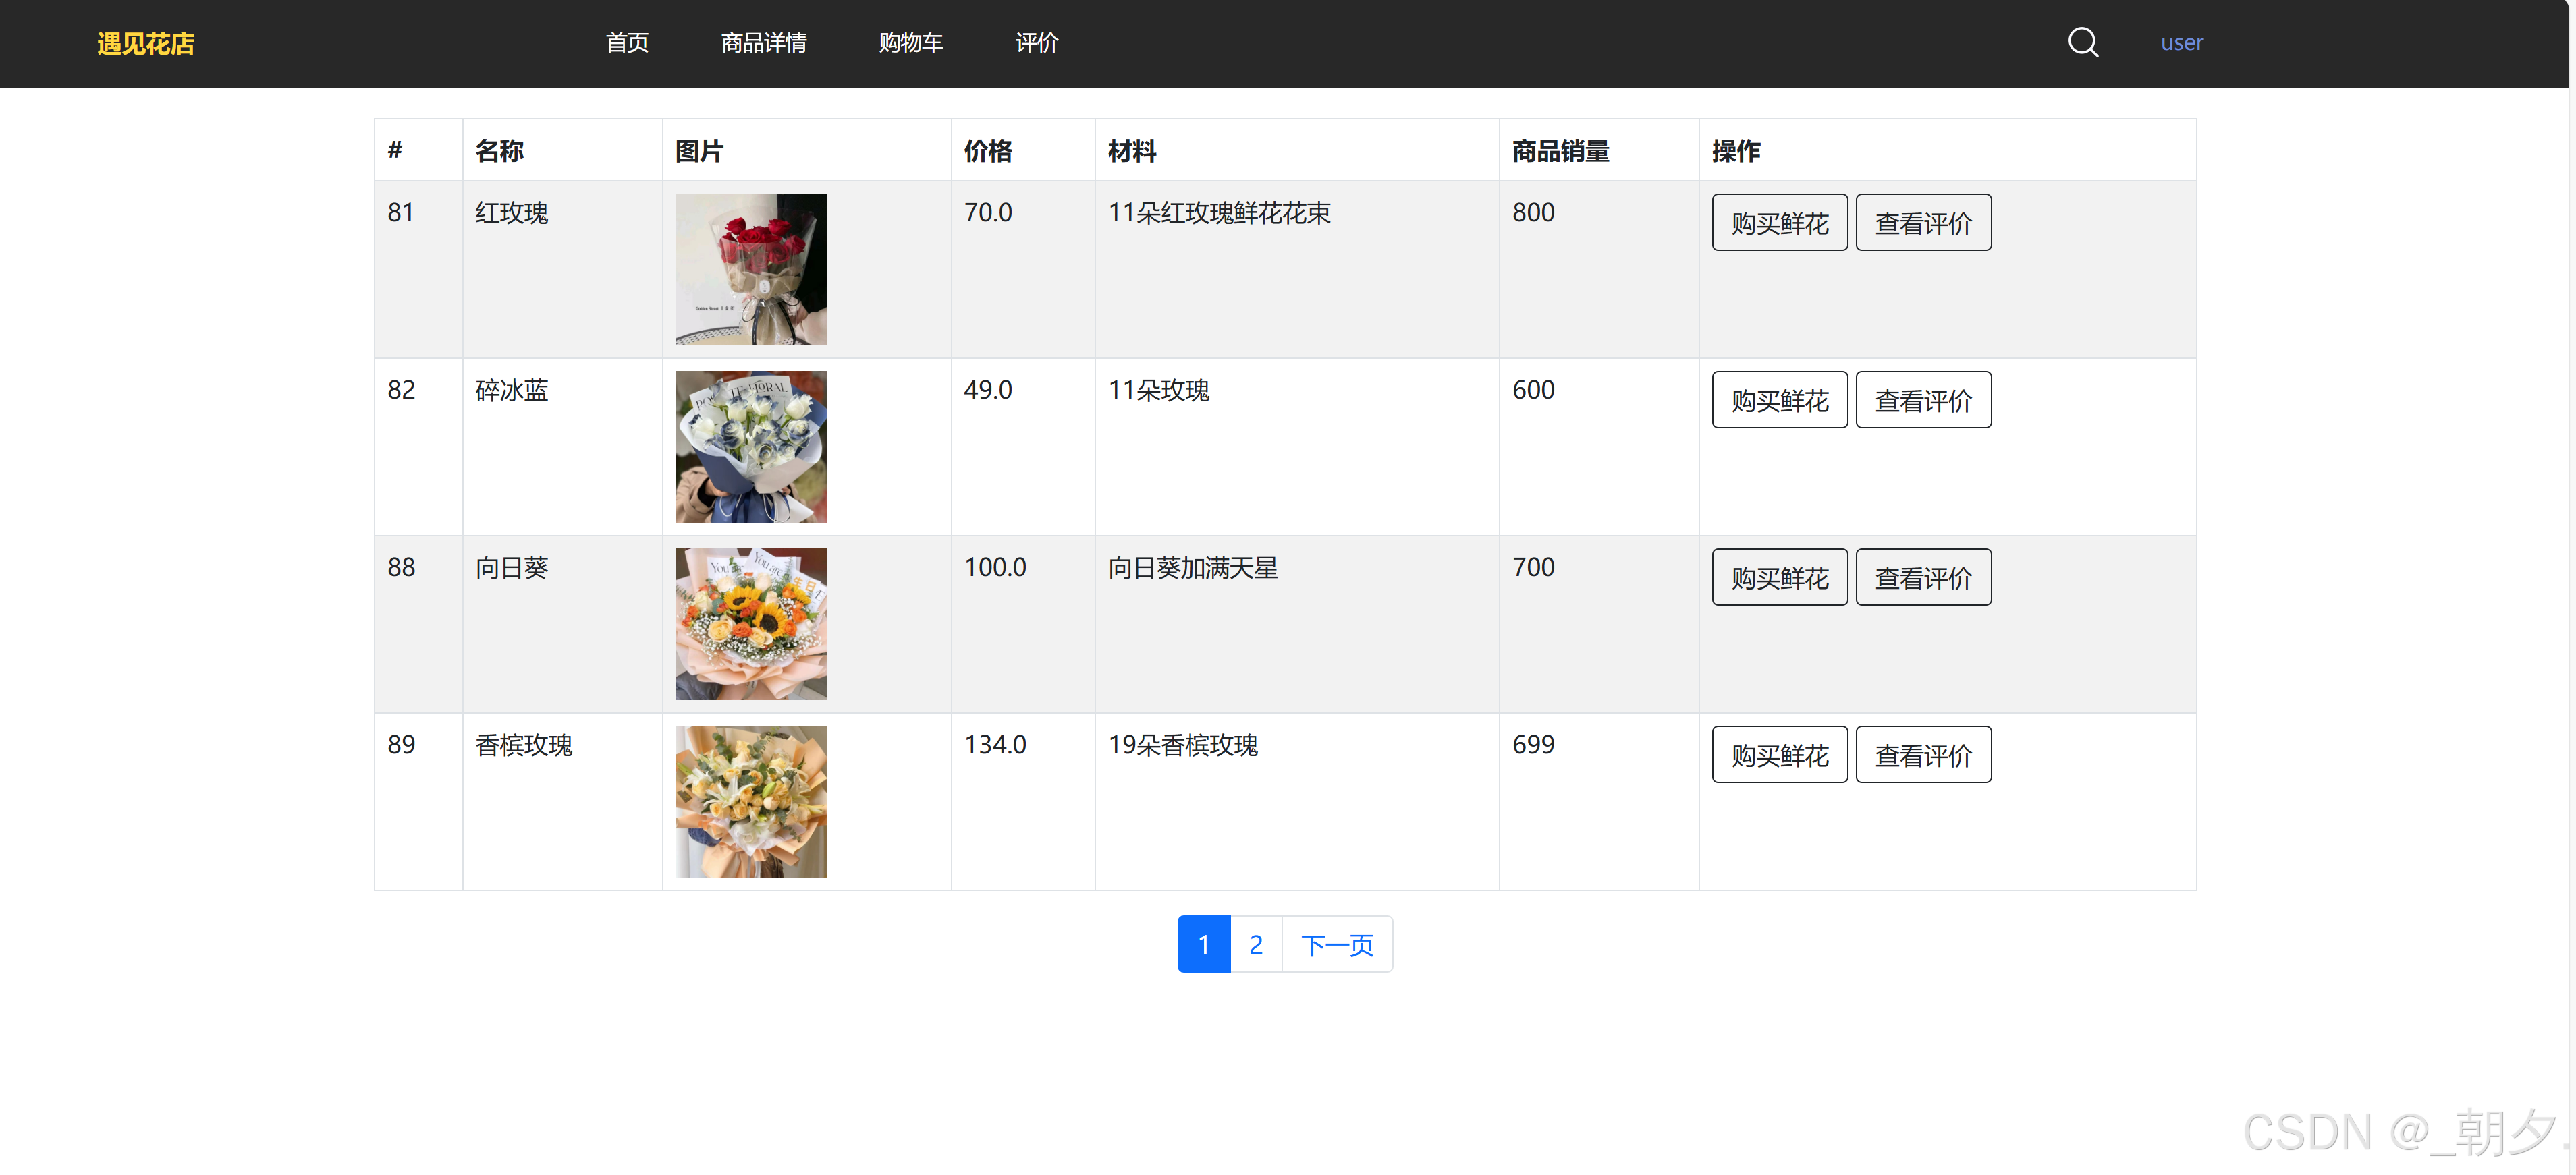Select 评价 in the top navigation

coord(1036,43)
